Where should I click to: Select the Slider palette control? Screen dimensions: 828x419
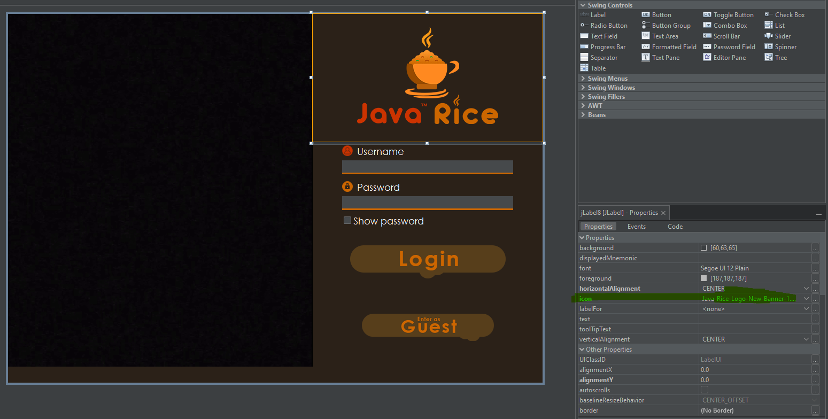point(778,36)
